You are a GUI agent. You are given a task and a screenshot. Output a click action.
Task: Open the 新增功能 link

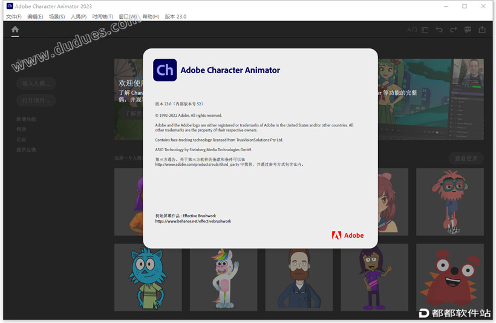coord(26,119)
